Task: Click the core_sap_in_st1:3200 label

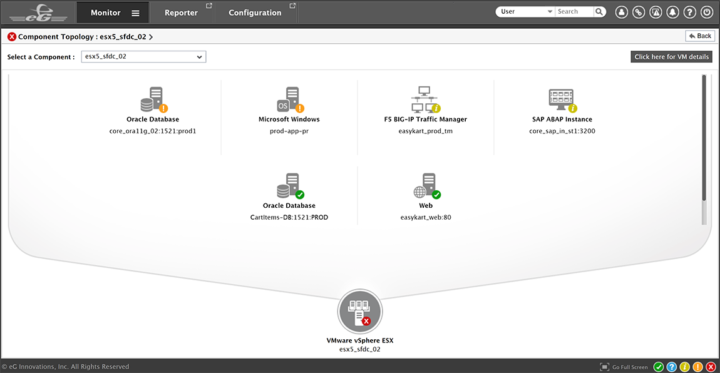Action: [562, 131]
